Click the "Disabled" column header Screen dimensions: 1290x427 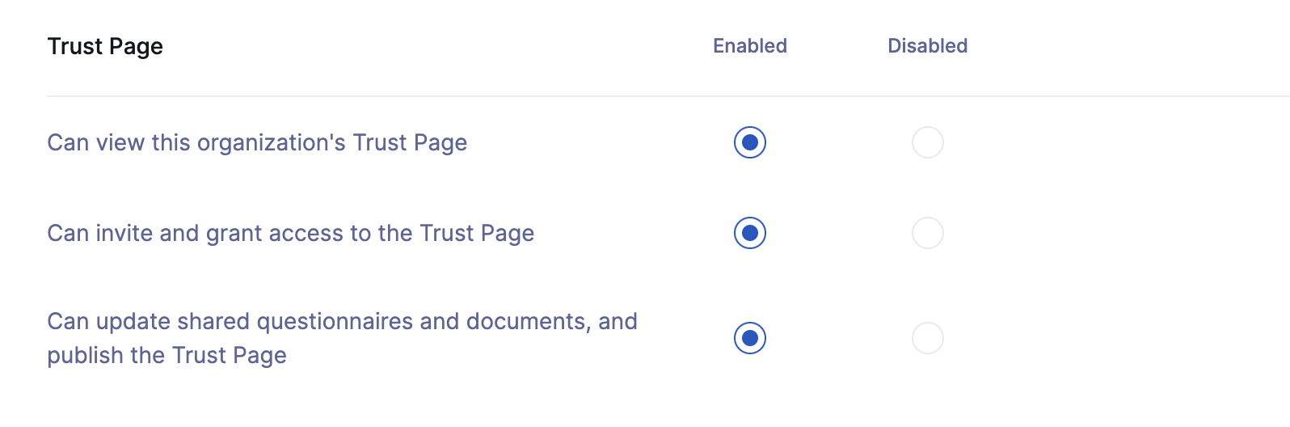click(928, 46)
